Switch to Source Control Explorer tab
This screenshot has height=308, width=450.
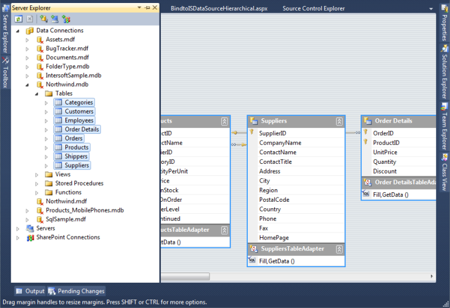(x=313, y=8)
